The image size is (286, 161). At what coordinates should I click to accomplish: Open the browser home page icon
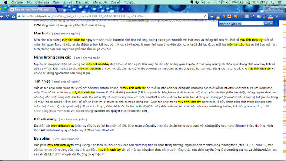(x=13, y=17)
